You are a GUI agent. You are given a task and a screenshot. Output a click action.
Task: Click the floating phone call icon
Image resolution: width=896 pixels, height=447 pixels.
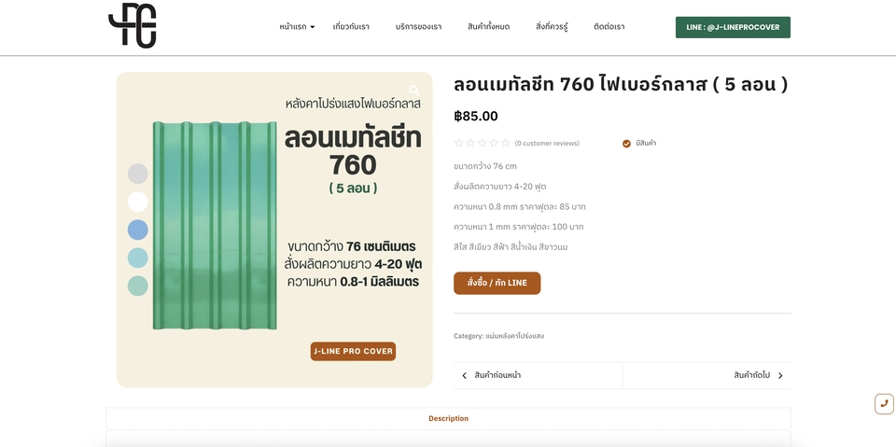point(884,403)
